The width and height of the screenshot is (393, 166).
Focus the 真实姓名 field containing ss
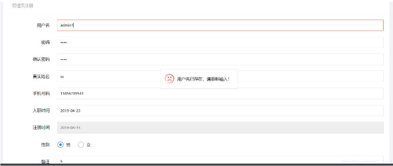(x=220, y=77)
